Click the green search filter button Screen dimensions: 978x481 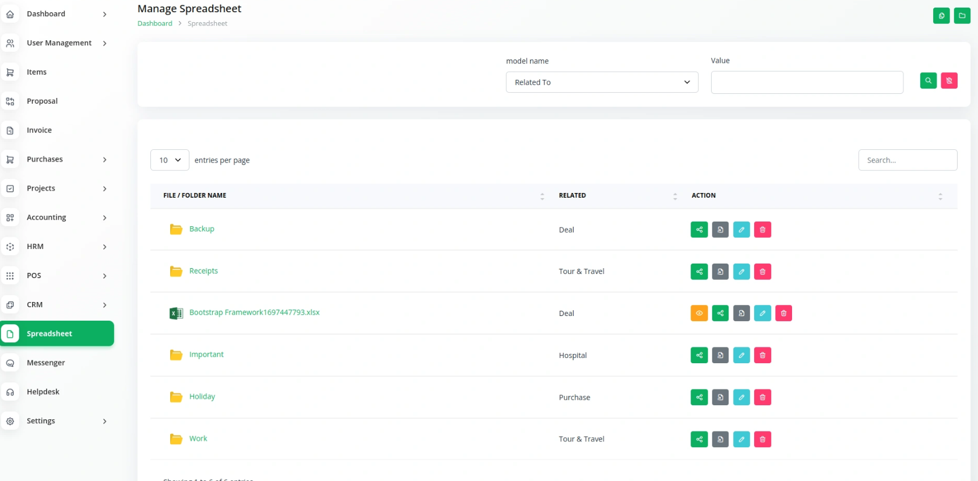(x=928, y=81)
